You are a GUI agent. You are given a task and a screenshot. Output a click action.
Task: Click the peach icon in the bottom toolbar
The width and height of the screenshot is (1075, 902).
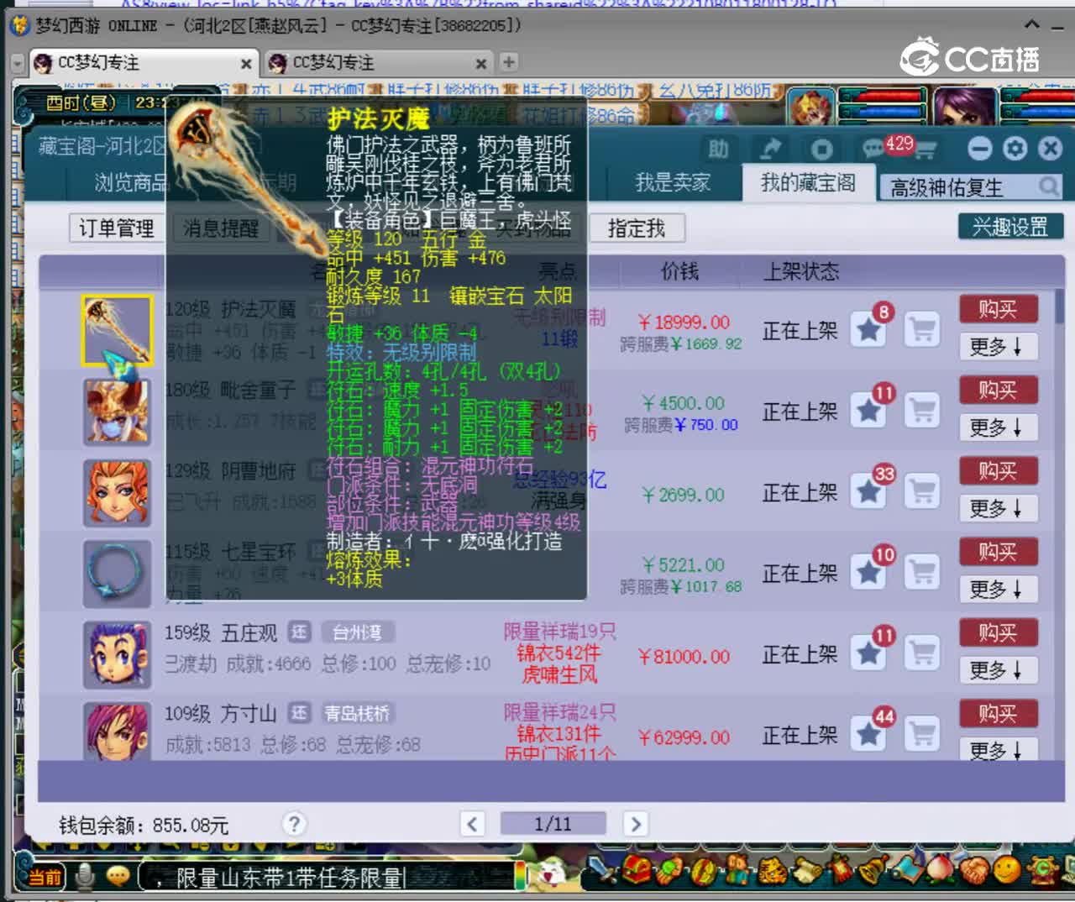[x=941, y=871]
